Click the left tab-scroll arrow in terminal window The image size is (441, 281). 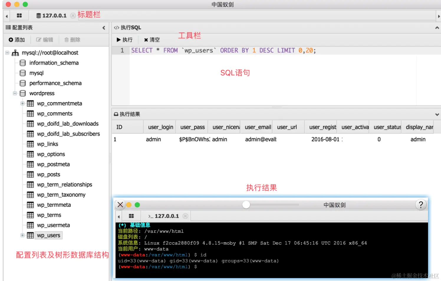(119, 217)
